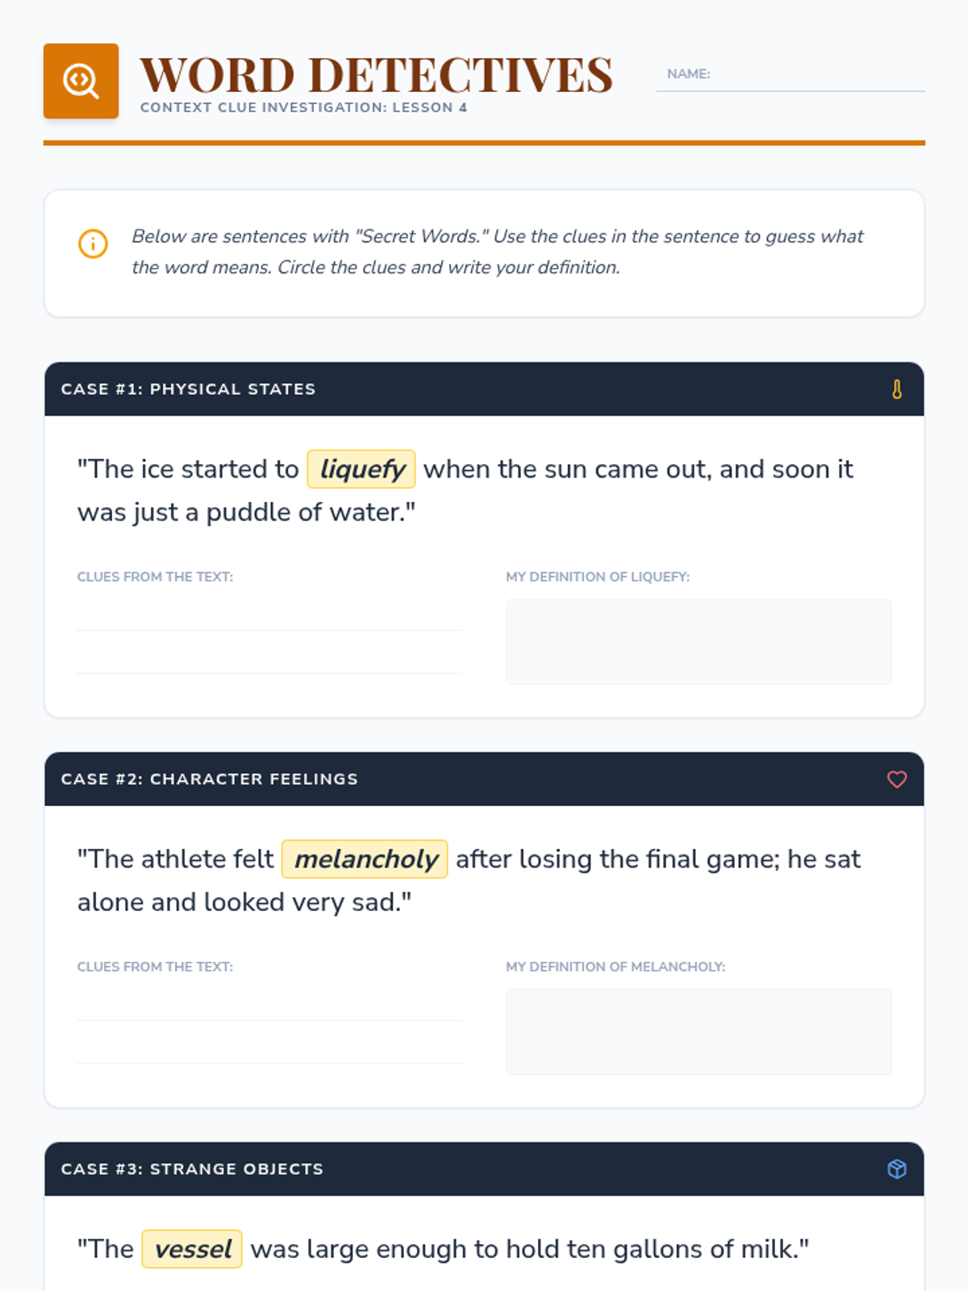
Task: Click the Case #2: Character Feelings header
Action: pyautogui.click(x=484, y=779)
